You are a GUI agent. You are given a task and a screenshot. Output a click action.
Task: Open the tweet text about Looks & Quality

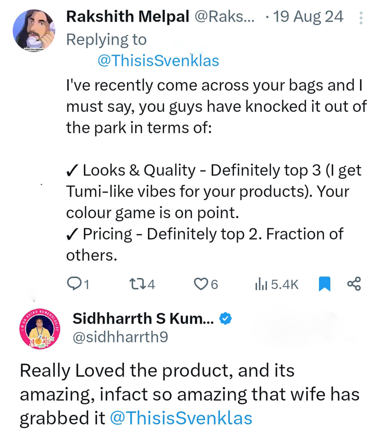click(213, 191)
